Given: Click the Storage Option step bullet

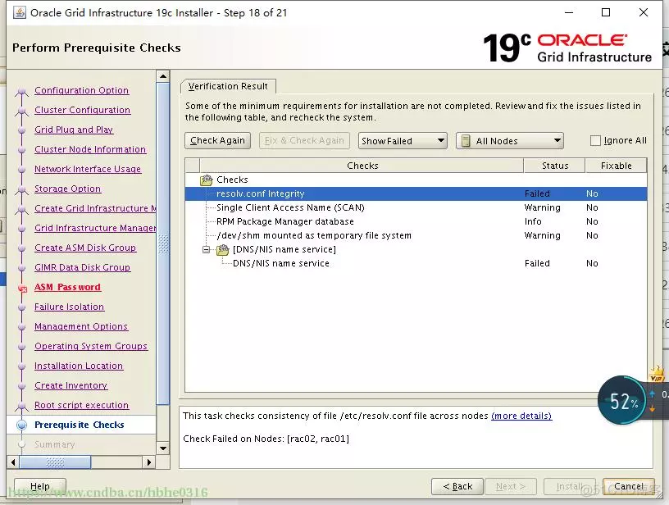Looking at the screenshot, I should pyautogui.click(x=21, y=190).
